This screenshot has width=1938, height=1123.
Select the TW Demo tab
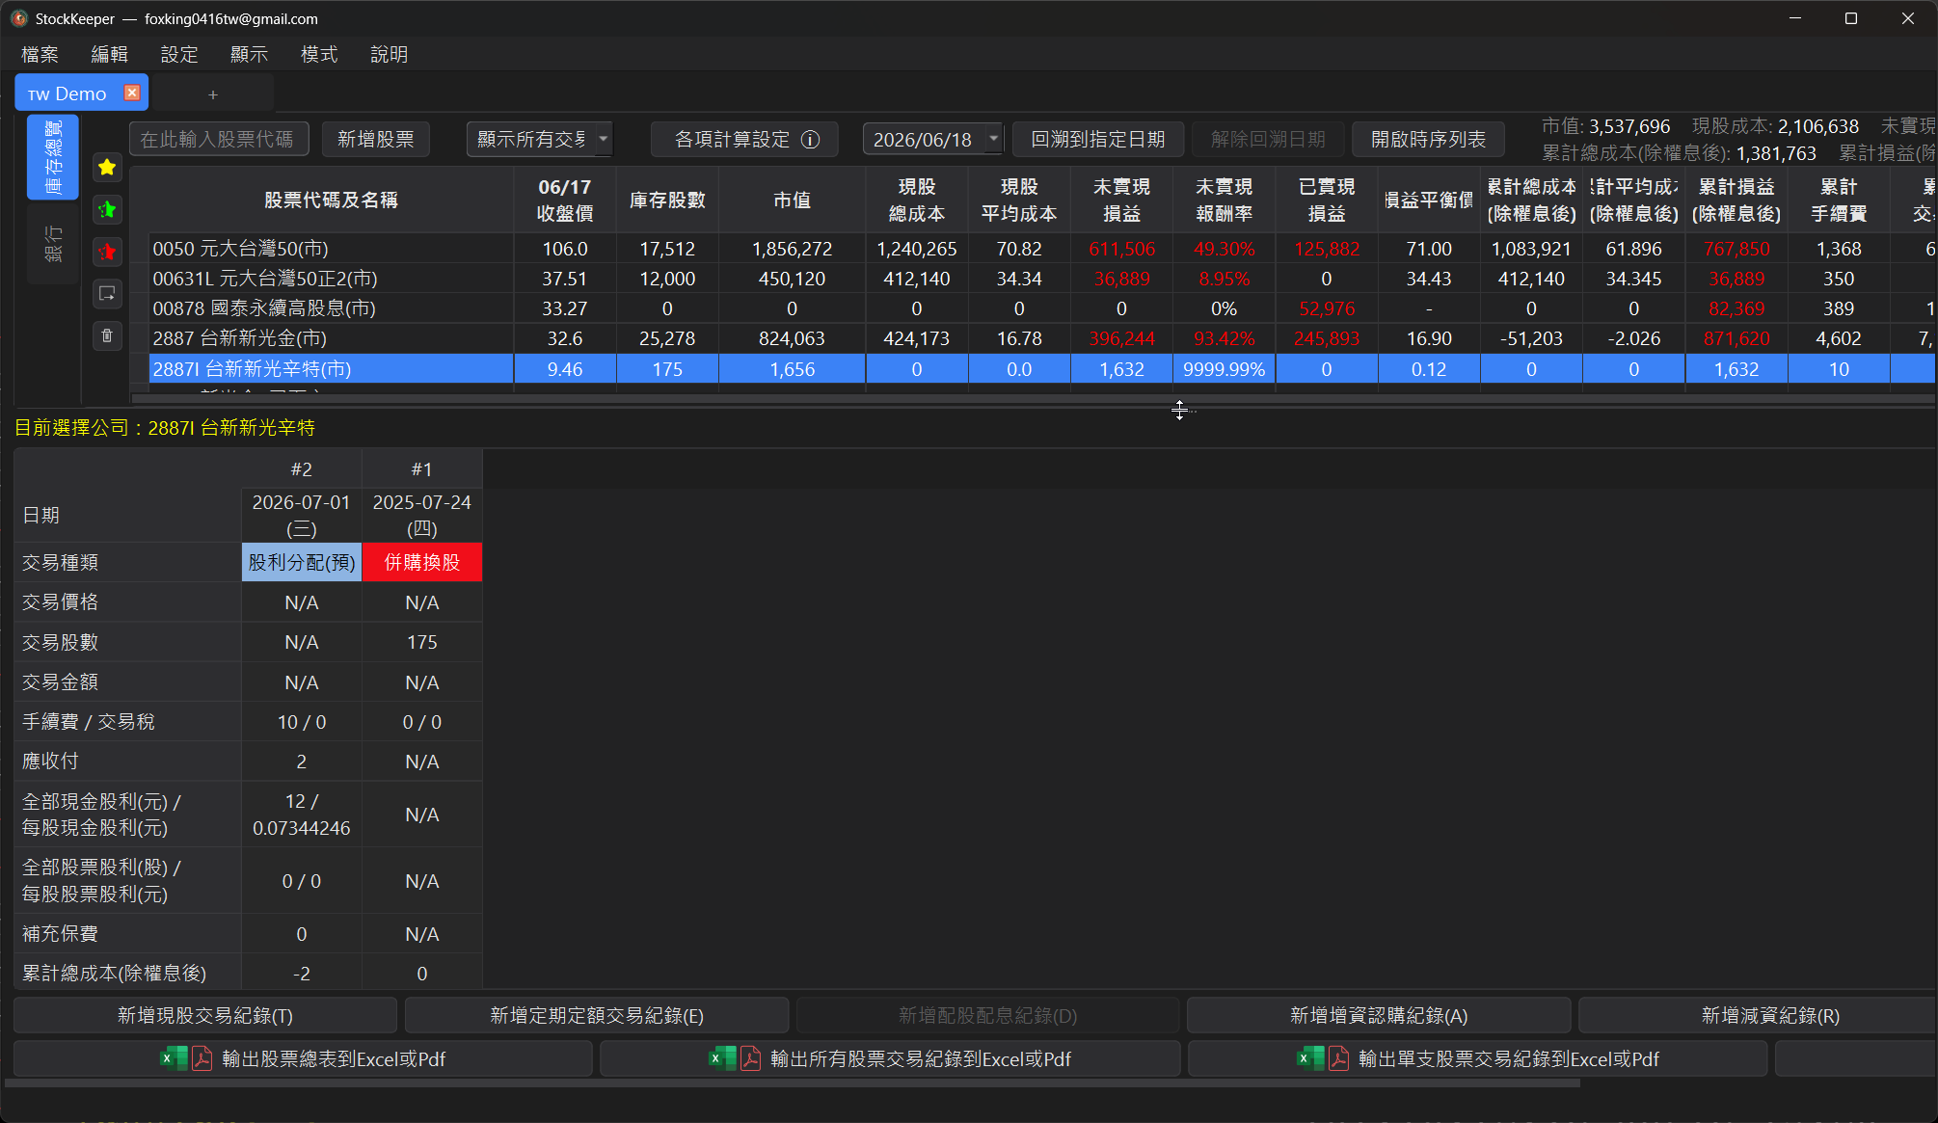[x=67, y=94]
